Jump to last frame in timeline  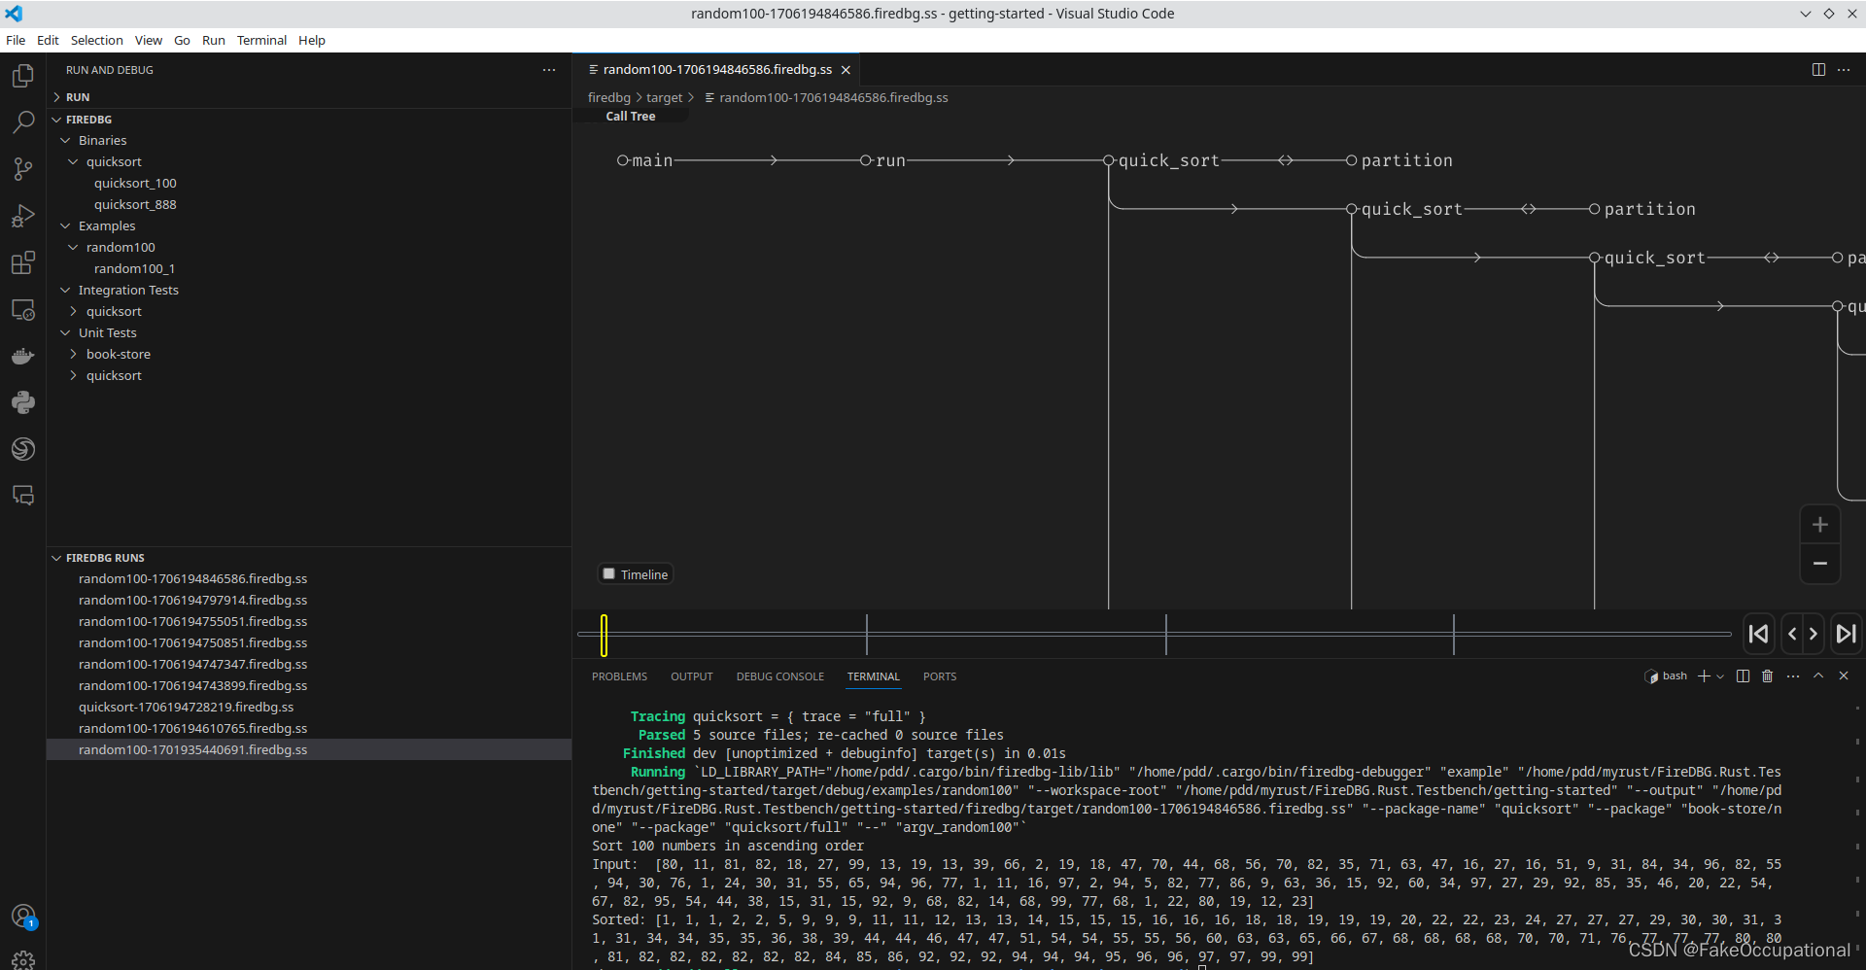click(x=1846, y=634)
